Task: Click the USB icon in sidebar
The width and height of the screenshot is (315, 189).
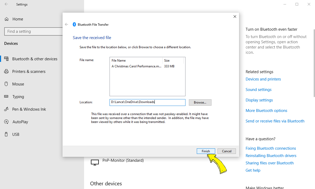Action: [6, 134]
